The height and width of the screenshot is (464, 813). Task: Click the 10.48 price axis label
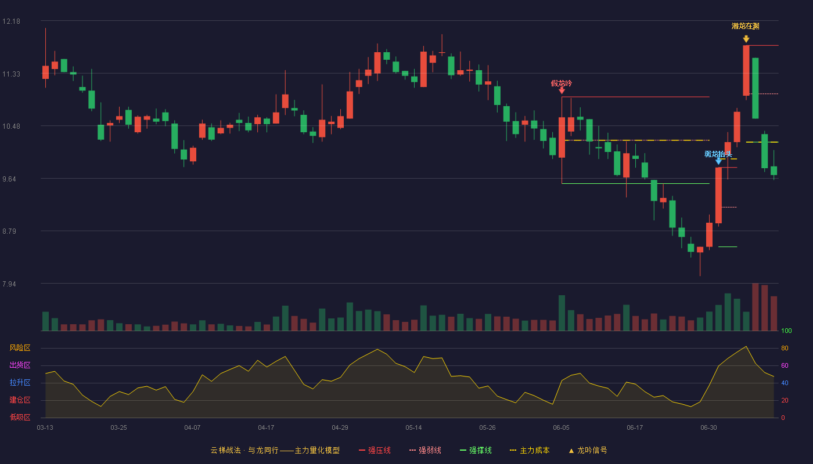coord(11,126)
